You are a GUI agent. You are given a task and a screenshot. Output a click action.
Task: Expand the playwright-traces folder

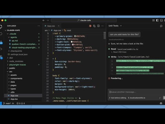click(8, 65)
